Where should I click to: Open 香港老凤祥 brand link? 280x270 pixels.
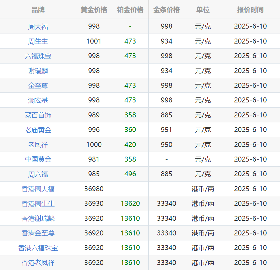tap(38, 263)
